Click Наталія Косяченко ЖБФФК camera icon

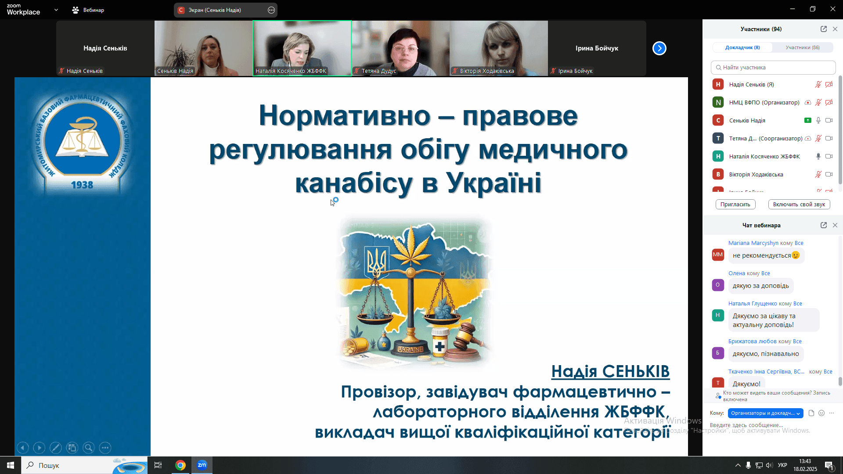point(829,156)
